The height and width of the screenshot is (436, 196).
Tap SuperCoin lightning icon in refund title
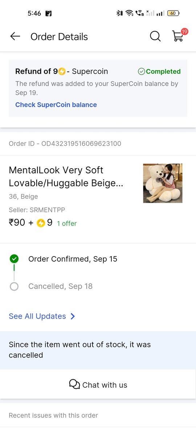pyautogui.click(x=62, y=72)
